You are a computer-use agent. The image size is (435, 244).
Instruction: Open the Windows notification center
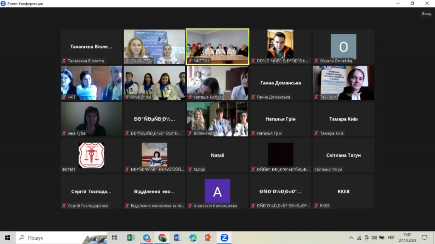(x=424, y=238)
